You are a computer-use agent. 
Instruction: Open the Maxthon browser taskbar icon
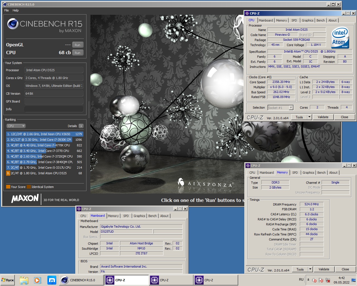coord(52,280)
